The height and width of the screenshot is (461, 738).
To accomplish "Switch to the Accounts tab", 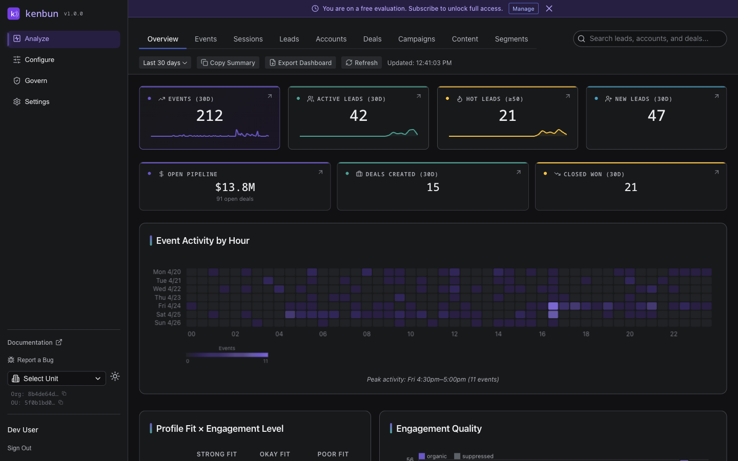I will point(331,39).
